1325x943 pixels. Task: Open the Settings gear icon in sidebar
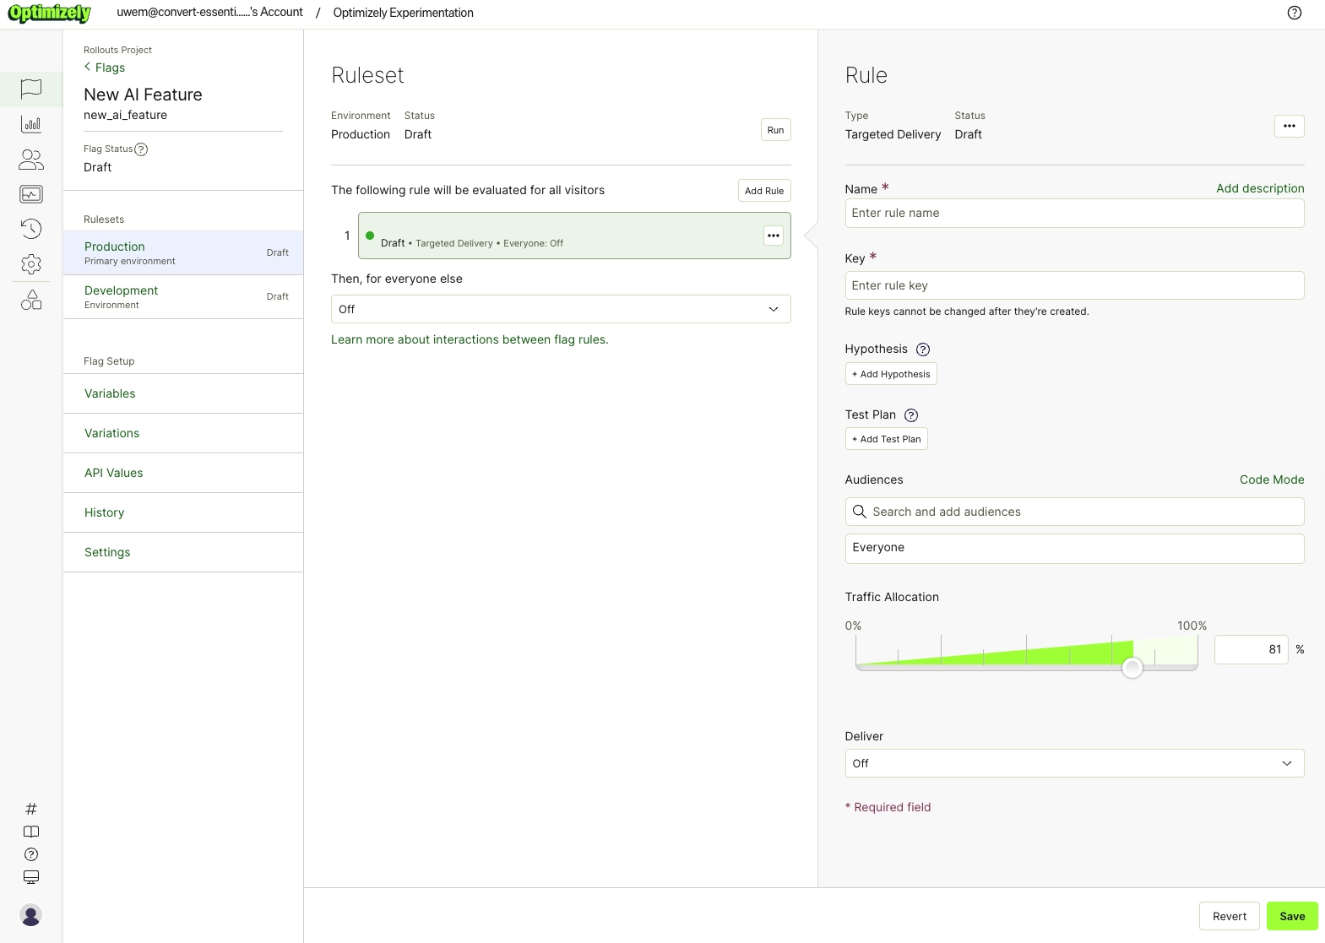[31, 264]
